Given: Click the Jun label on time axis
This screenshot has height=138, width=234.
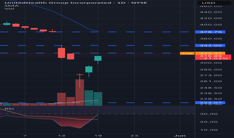Looking at the screenshot, I should (x=180, y=135).
